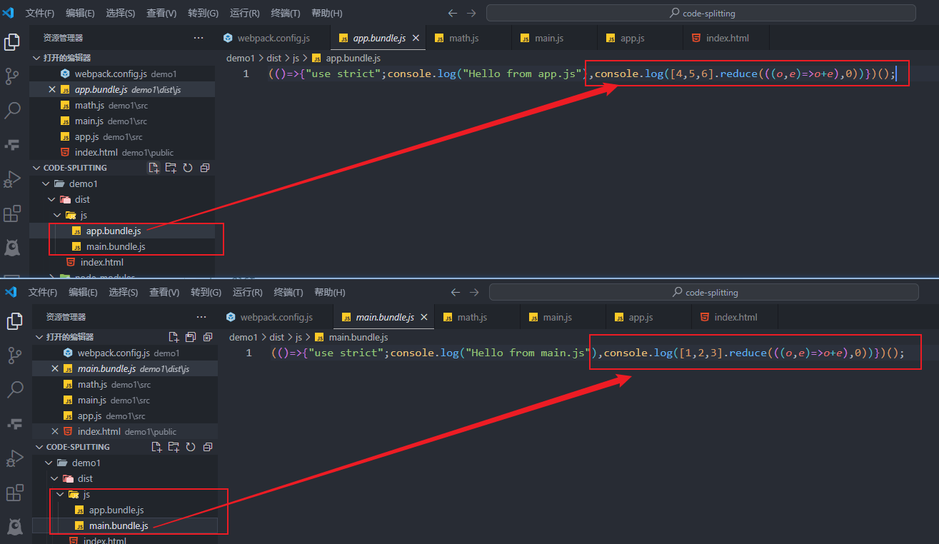Close index.html in bottom open editors list
The image size is (939, 544).
[x=54, y=431]
